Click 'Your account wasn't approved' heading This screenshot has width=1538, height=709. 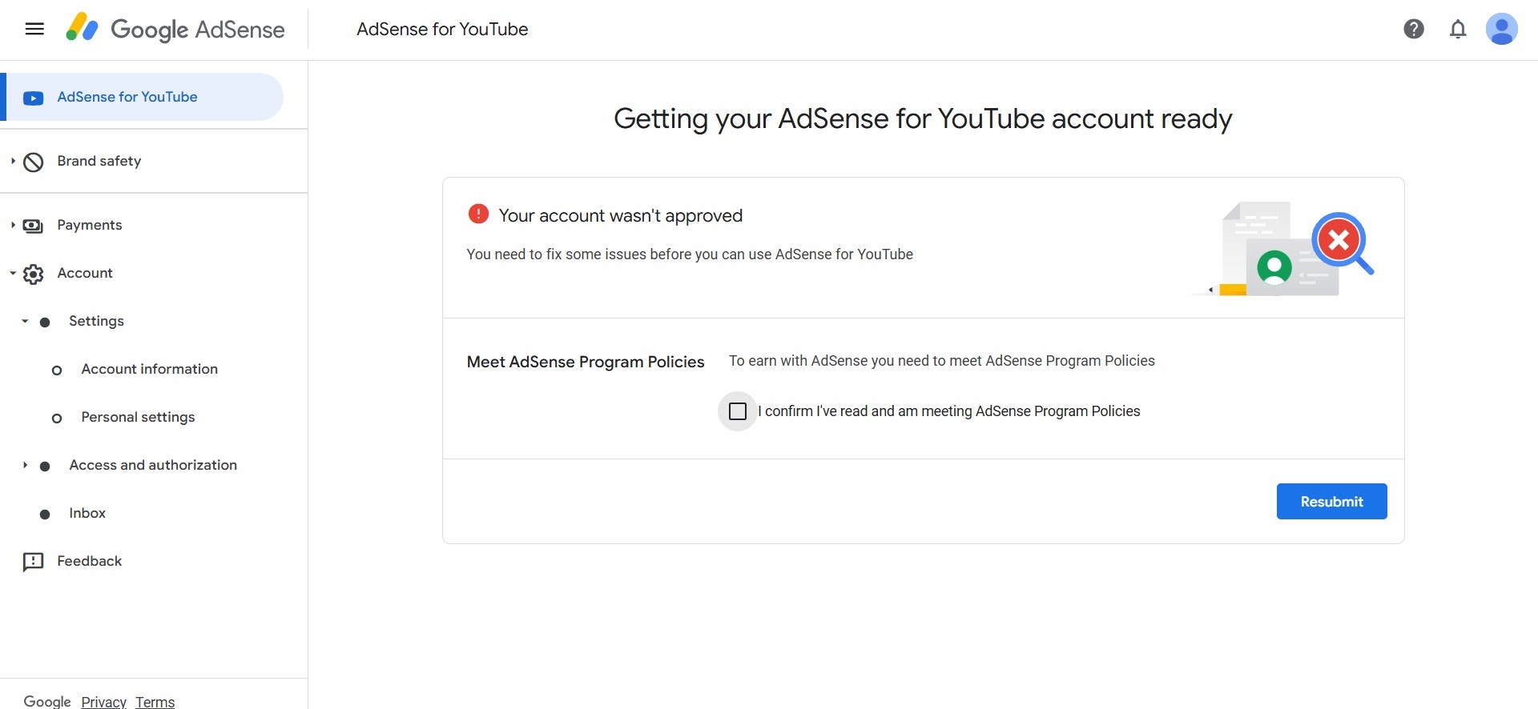(x=620, y=215)
